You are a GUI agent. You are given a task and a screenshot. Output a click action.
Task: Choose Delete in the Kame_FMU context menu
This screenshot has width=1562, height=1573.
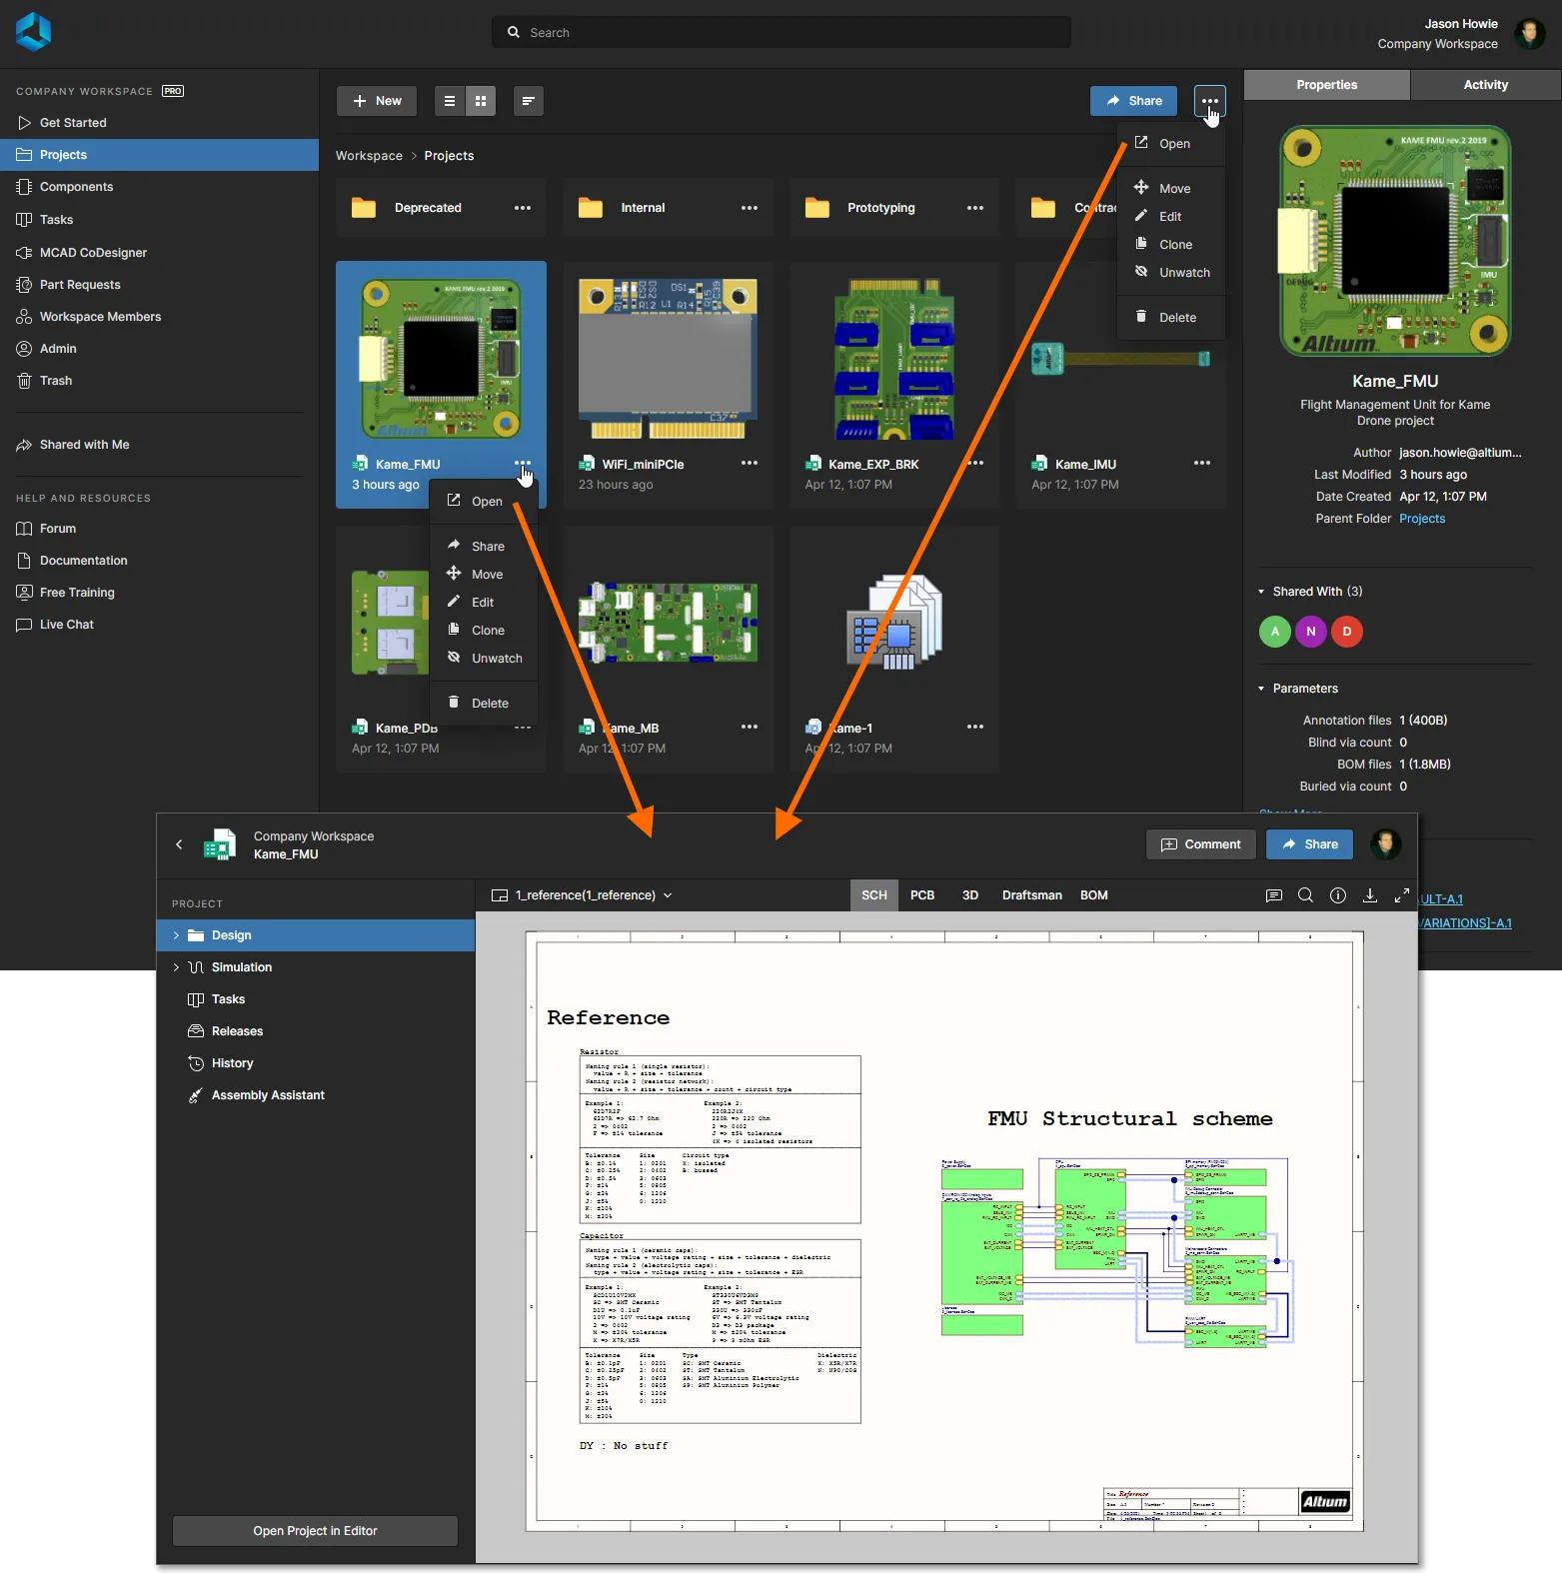click(484, 704)
